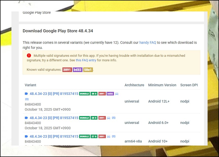Click the Screen DPI column header
Screen dimensions: 219x157
tap(189, 85)
